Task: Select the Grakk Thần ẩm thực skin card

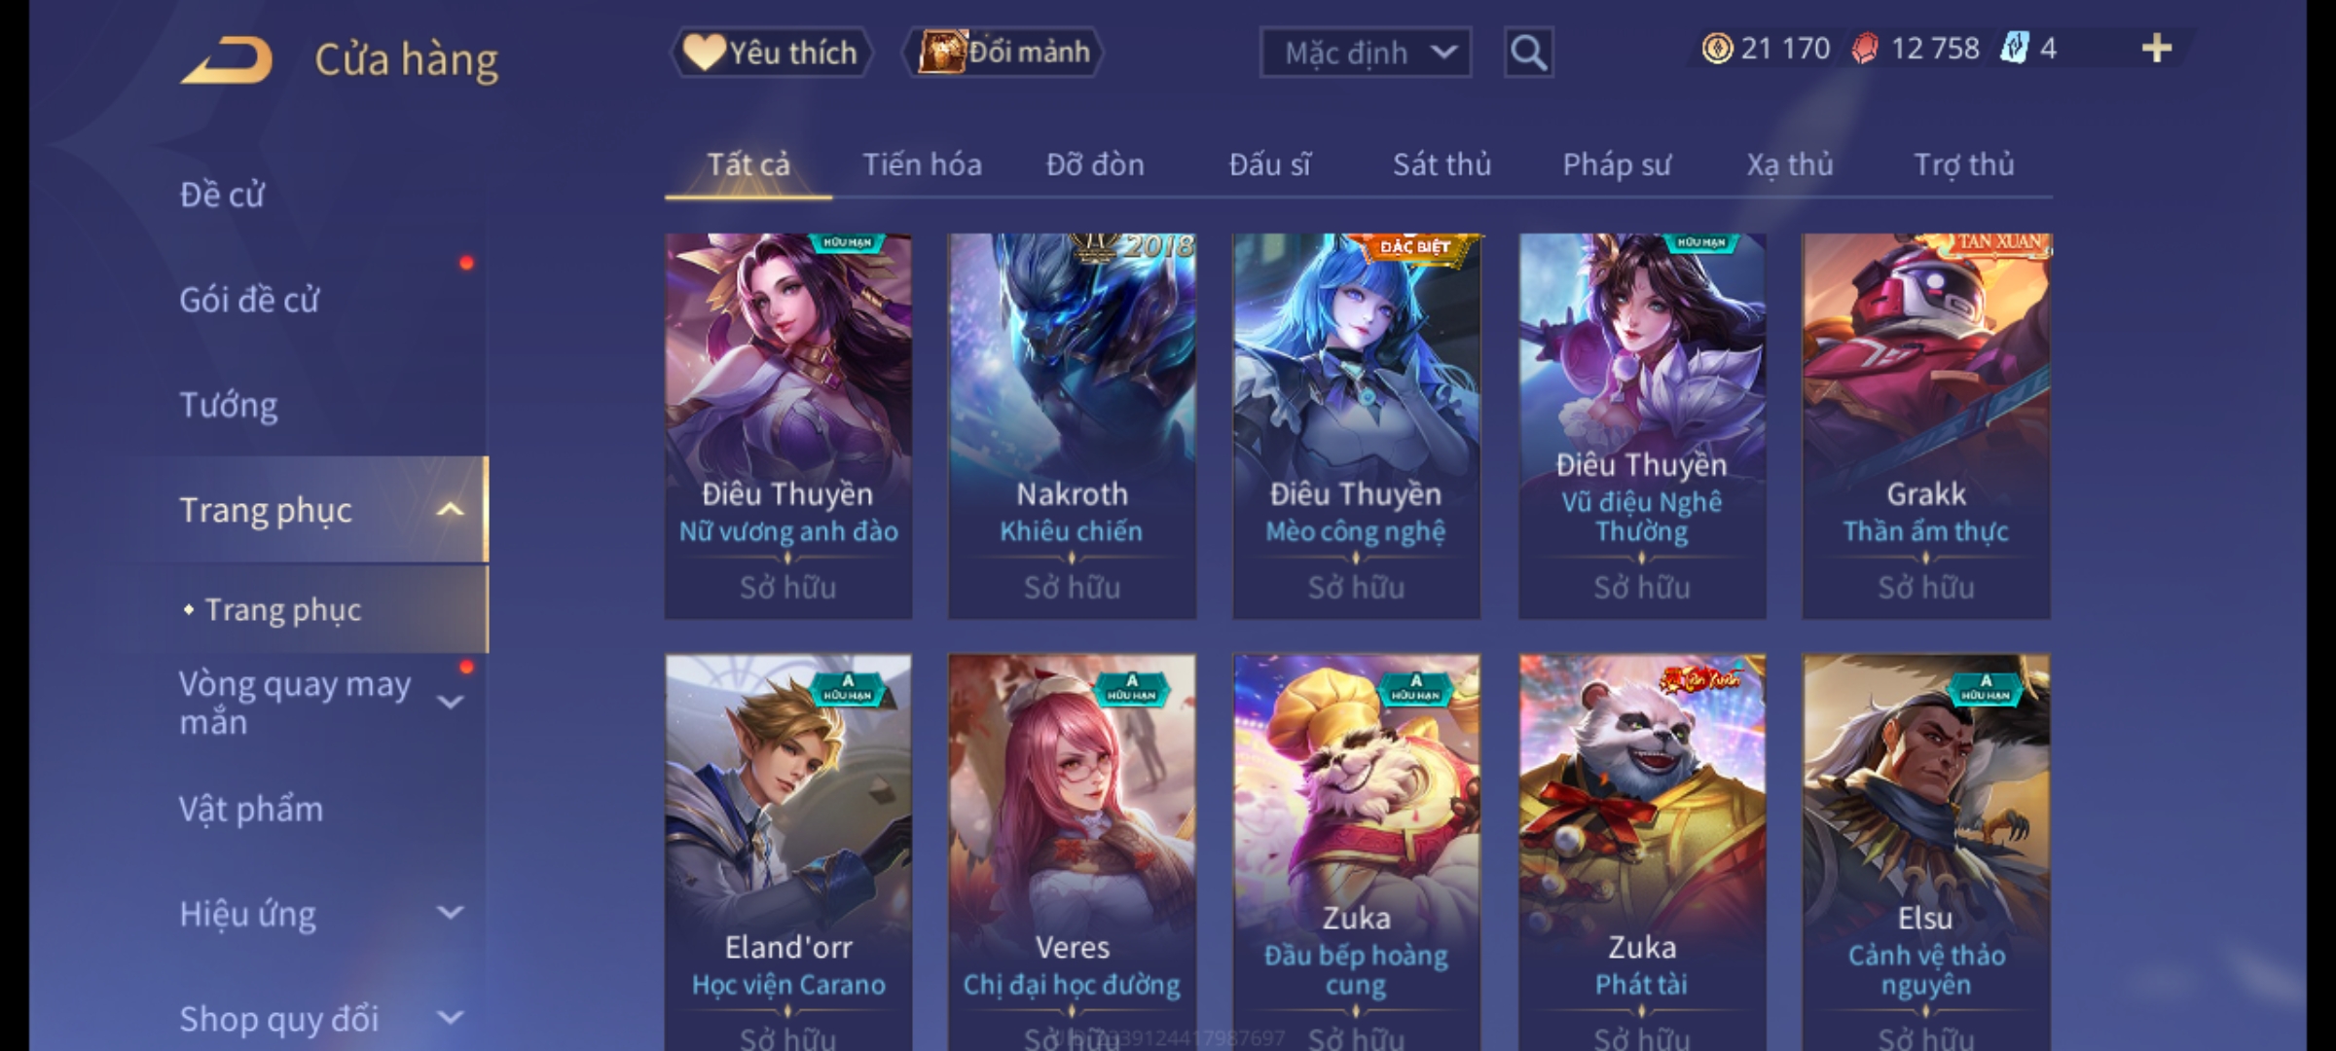Action: tap(1926, 426)
